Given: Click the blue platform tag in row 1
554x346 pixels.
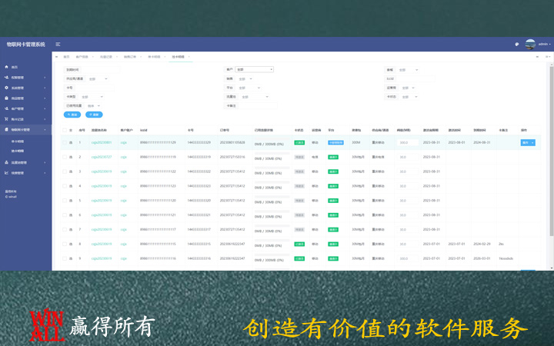Looking at the screenshot, I should pyautogui.click(x=335, y=143).
